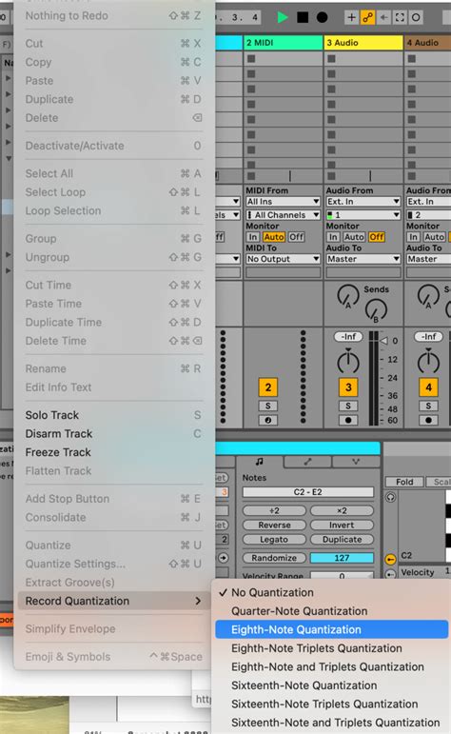The image size is (451, 734).
Task: Open the All Ins MIDI From dropdown
Action: pos(283,201)
